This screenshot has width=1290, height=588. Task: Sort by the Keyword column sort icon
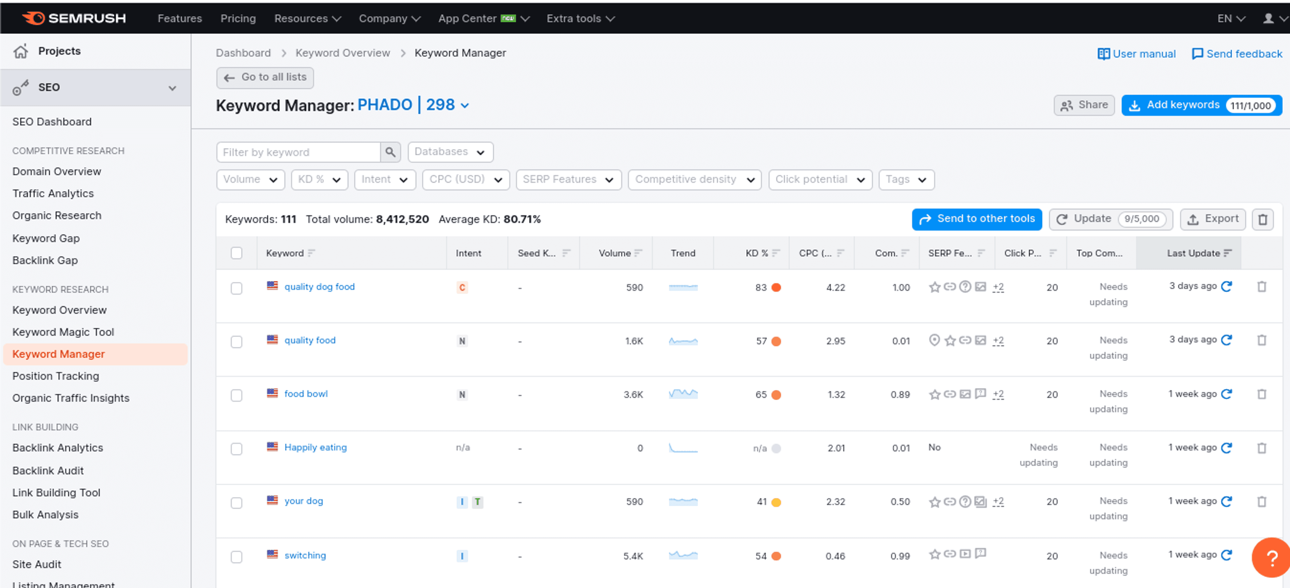(311, 253)
